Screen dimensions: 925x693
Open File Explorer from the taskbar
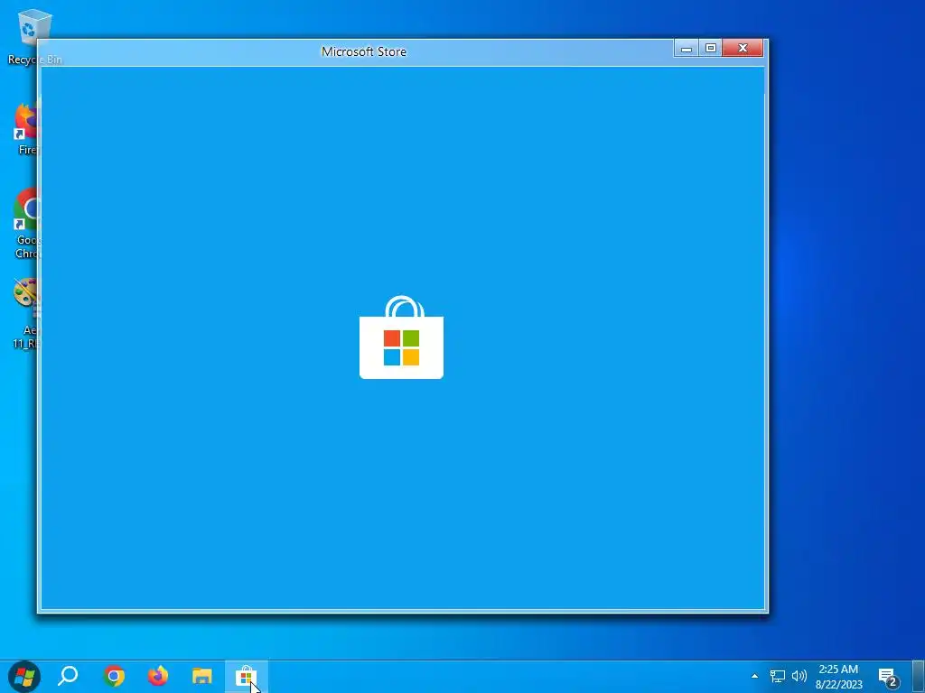pos(202,677)
